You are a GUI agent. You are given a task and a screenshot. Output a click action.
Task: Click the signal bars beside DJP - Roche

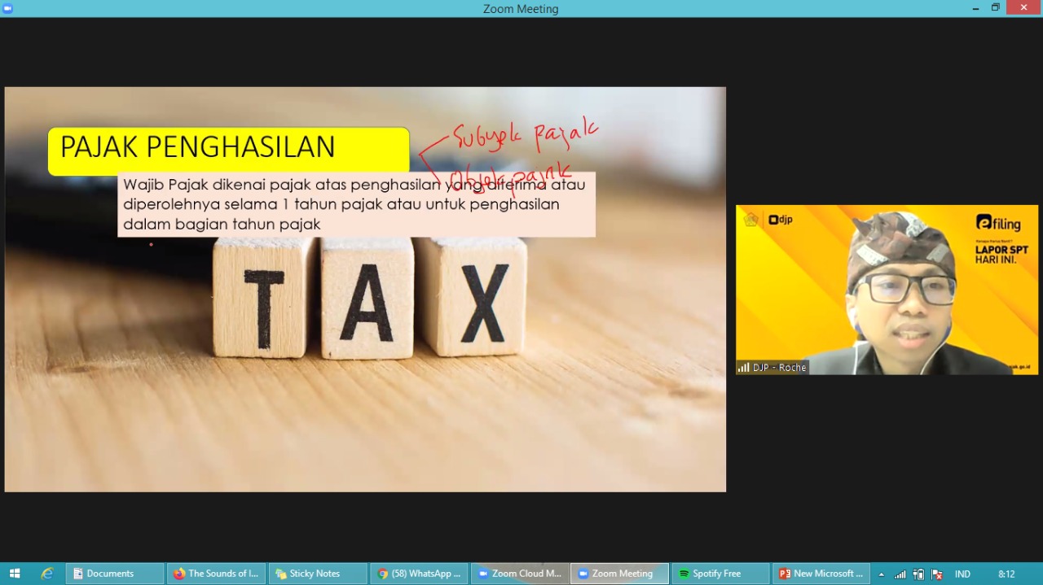[x=743, y=368]
